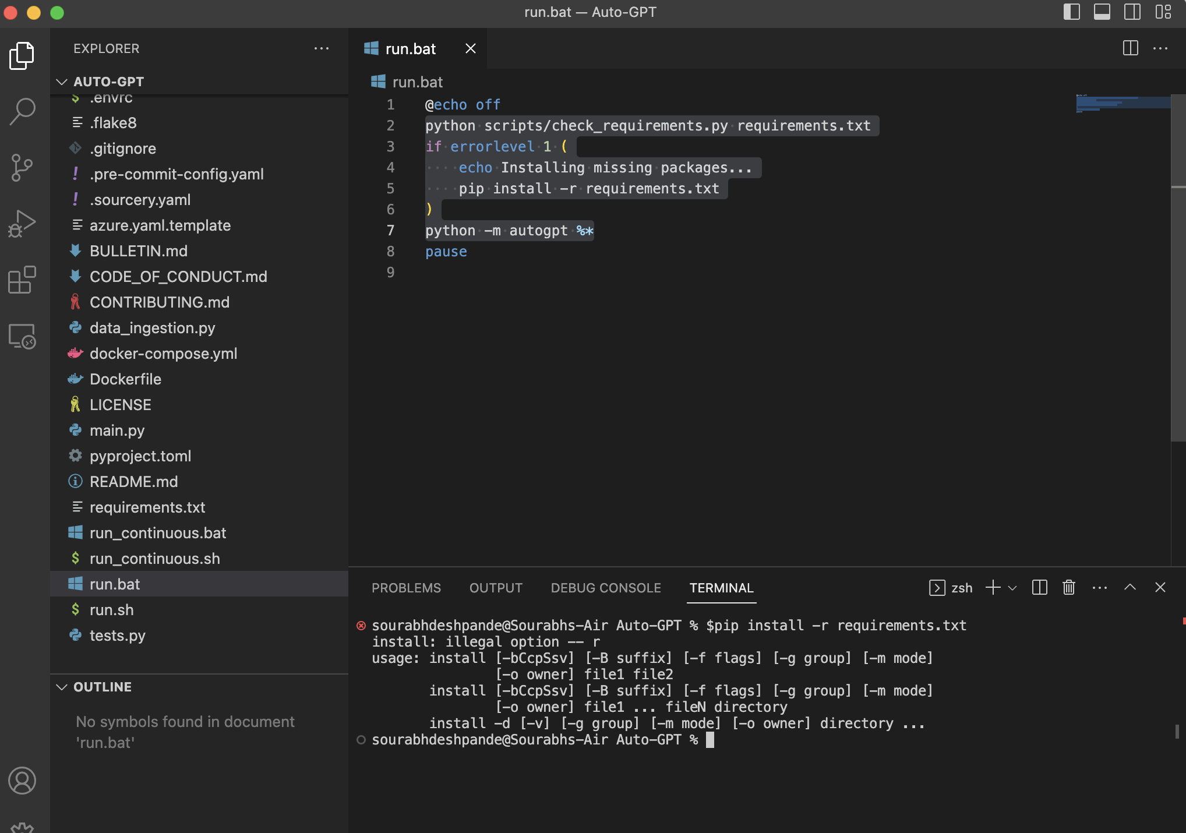Toggle the bottom panel visibility
Image resolution: width=1186 pixels, height=833 pixels.
(x=1102, y=12)
